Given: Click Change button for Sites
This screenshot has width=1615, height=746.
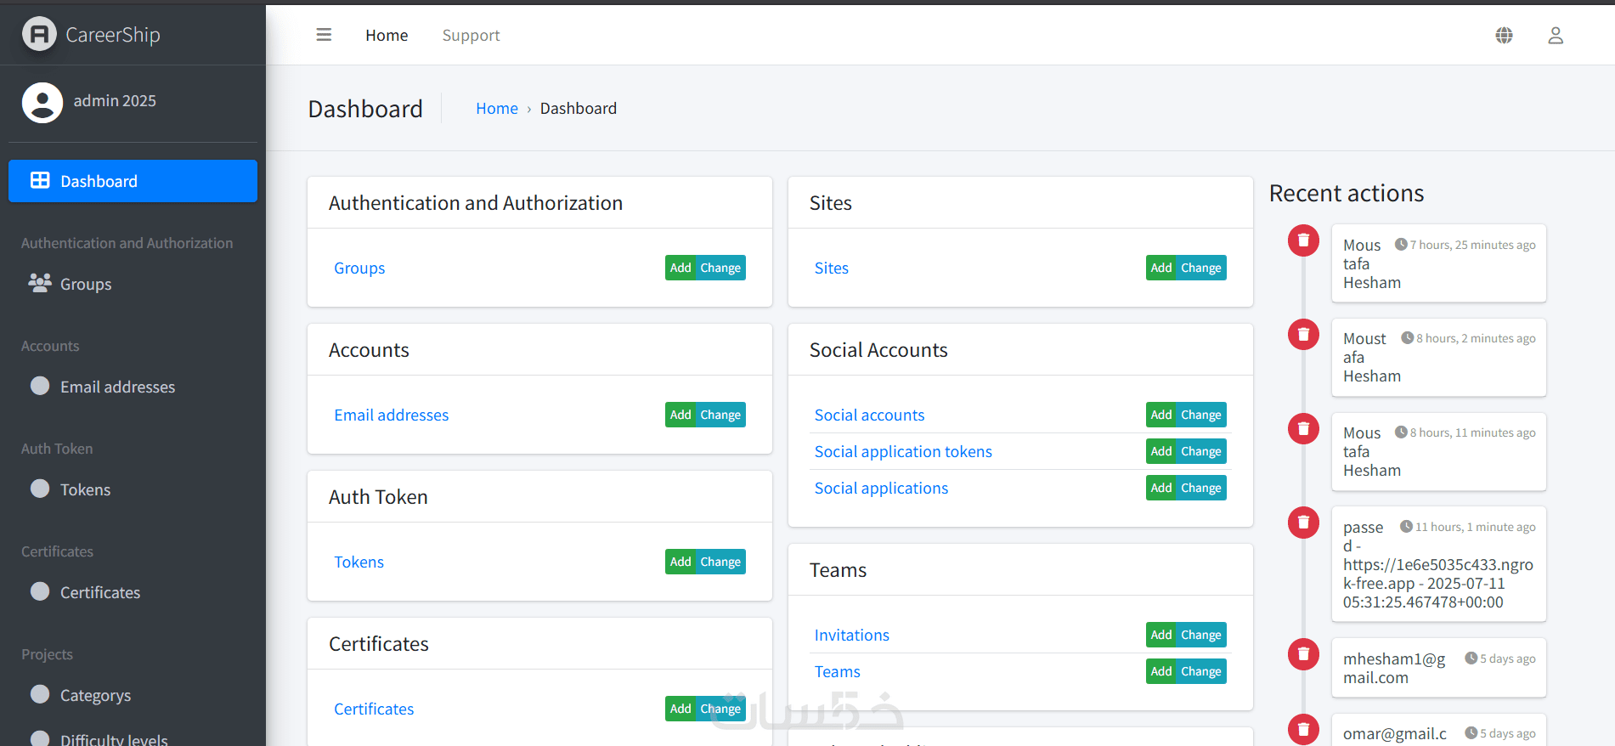Looking at the screenshot, I should (1200, 268).
